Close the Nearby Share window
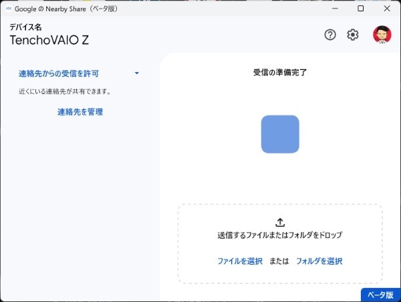Screen dimensions: 401x302 point(387,9)
